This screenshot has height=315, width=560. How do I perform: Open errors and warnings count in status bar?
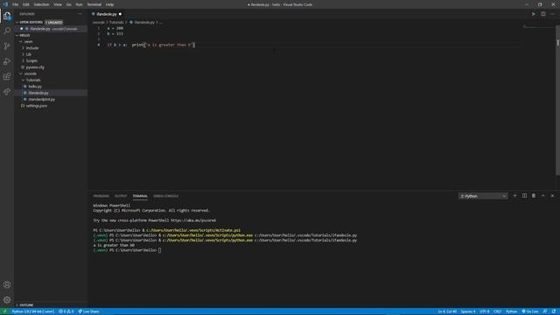coord(66,311)
